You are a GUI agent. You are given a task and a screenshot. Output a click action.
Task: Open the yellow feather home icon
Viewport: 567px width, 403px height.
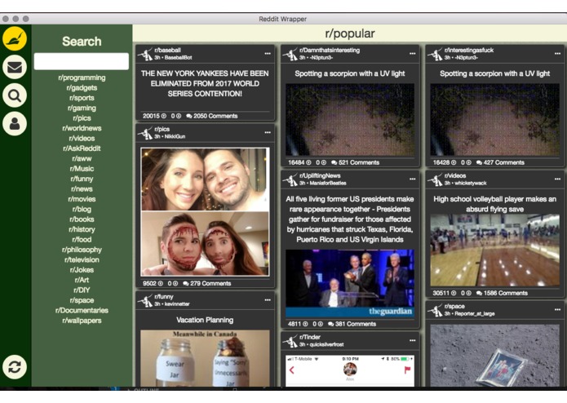click(15, 38)
